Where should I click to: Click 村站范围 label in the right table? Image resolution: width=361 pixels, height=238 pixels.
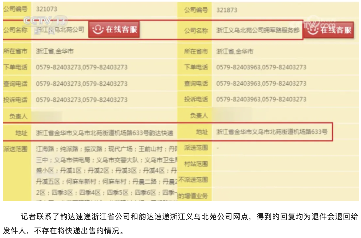(196, 164)
